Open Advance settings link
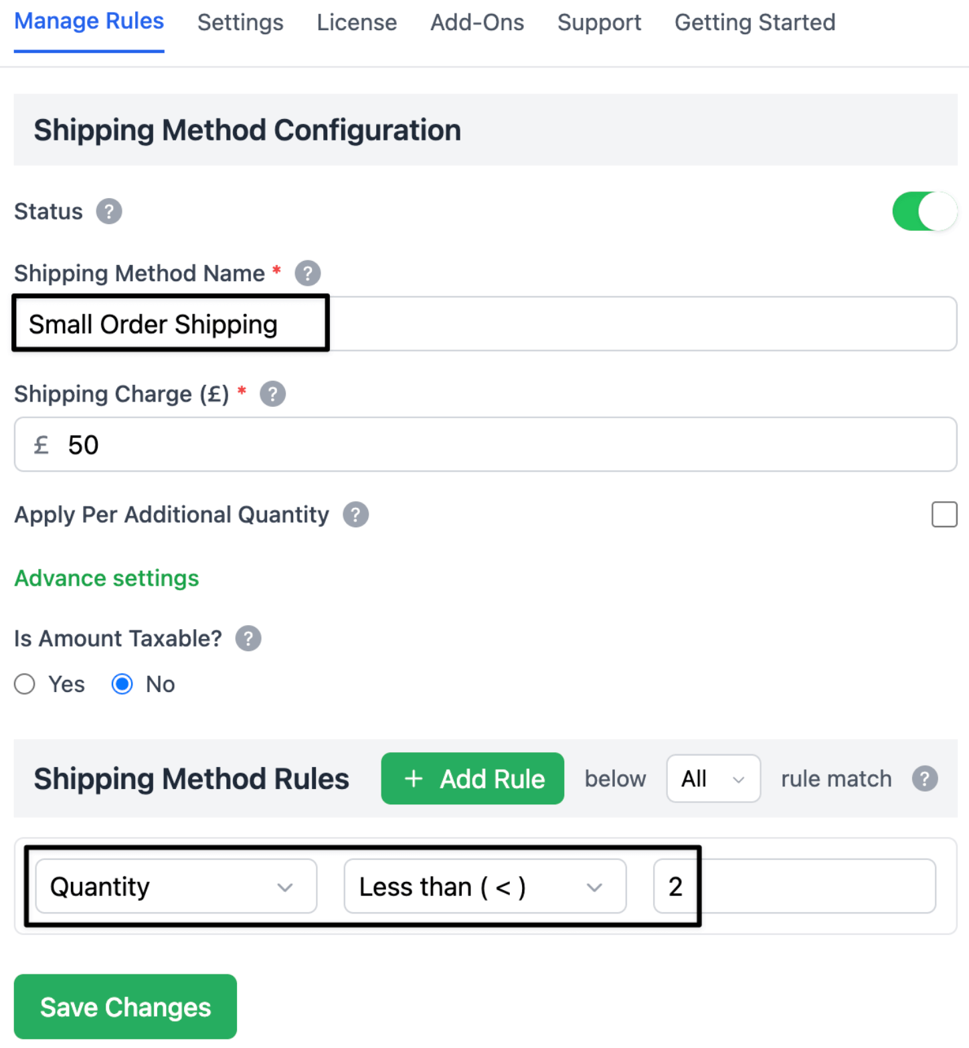Screen dimensions: 969x1048 click(106, 578)
